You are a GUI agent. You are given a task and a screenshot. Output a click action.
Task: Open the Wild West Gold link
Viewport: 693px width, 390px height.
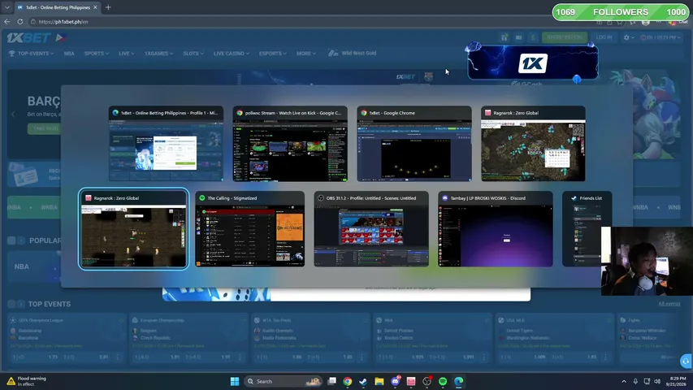click(x=353, y=53)
